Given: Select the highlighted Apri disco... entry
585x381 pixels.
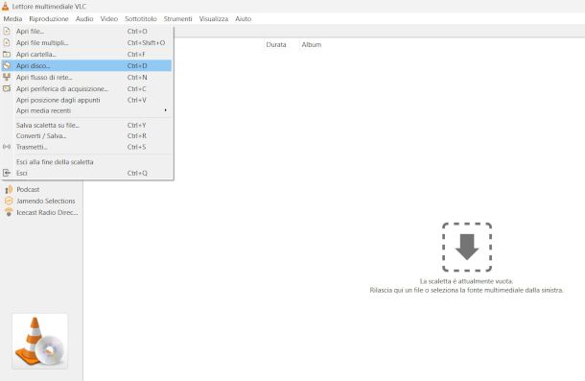Looking at the screenshot, I should (x=86, y=66).
